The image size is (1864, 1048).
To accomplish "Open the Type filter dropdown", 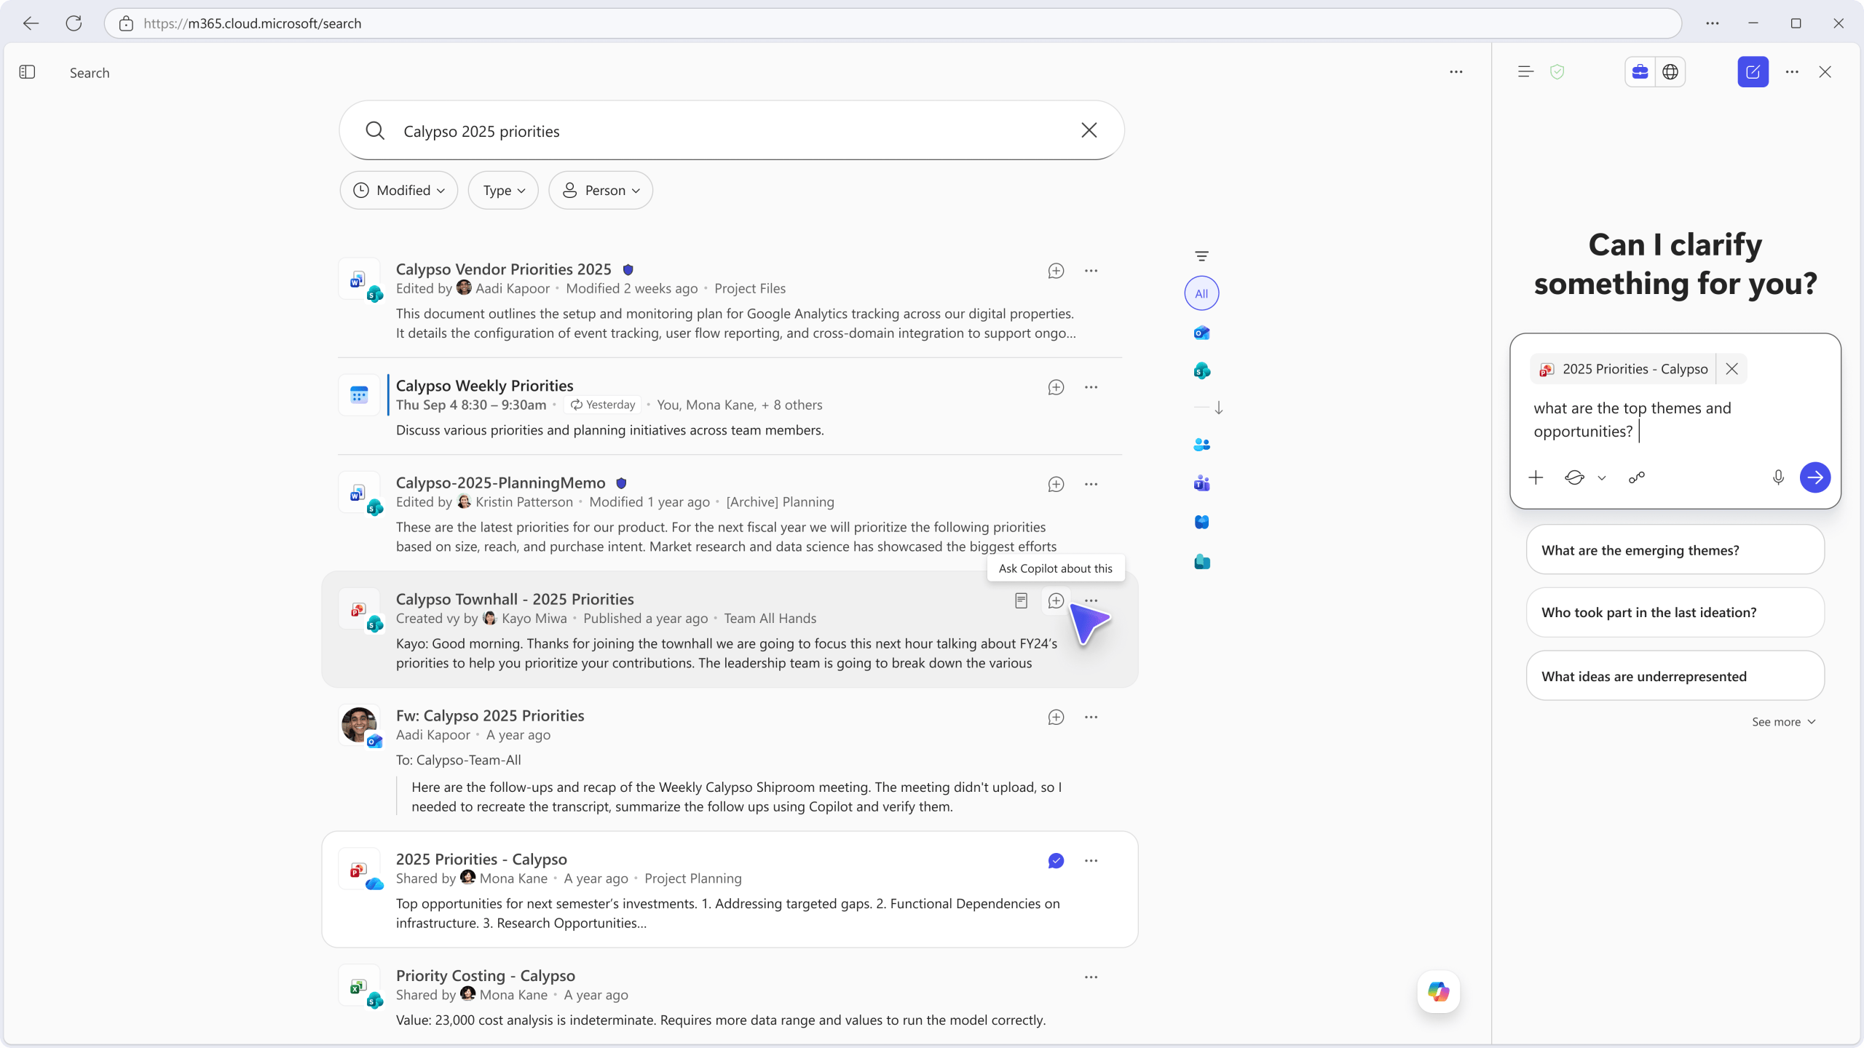I will click(502, 190).
